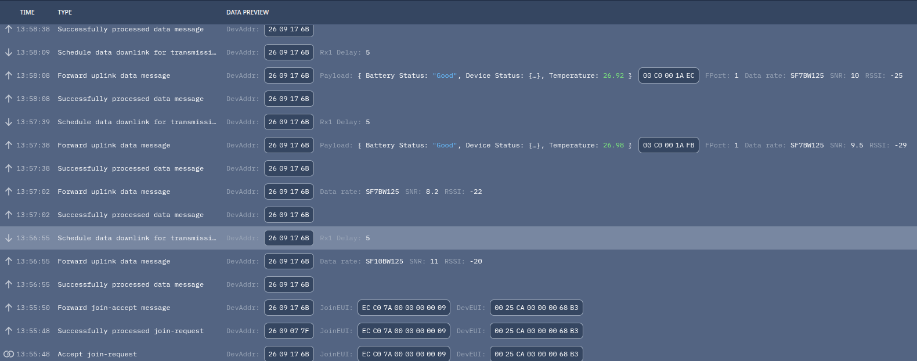Click the SNR value 9.5
Viewport: 917px width, 361px height.
click(857, 145)
